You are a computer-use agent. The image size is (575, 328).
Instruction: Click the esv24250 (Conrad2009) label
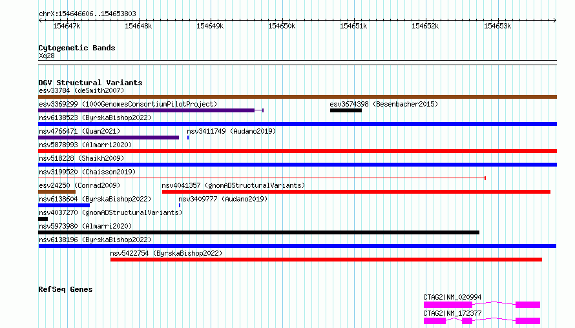pos(79,185)
